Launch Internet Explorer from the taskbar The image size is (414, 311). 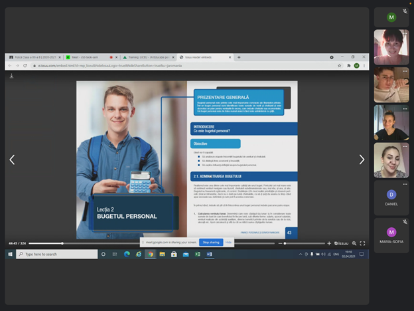[139, 254]
